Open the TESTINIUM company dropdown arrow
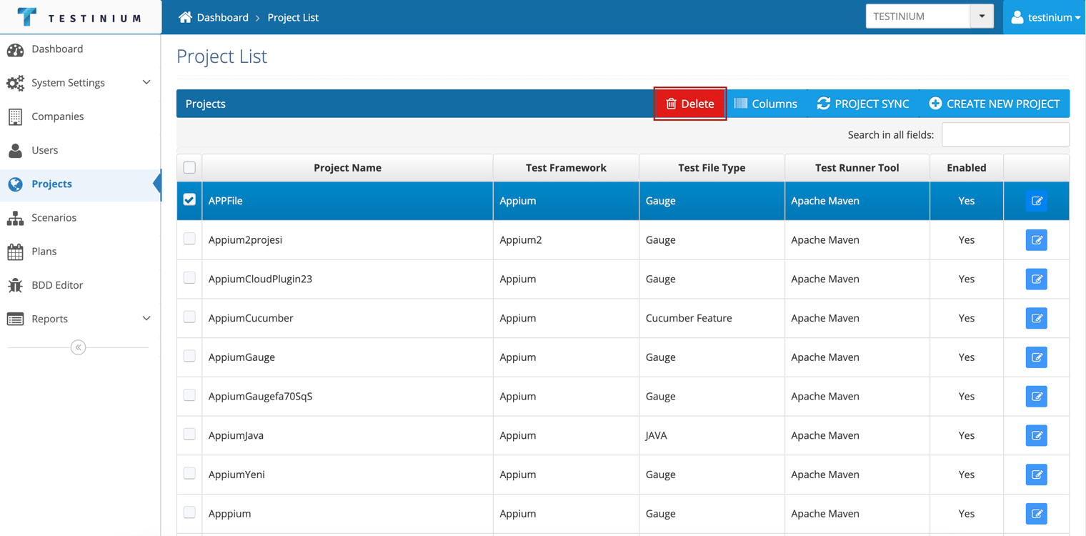Image resolution: width=1086 pixels, height=536 pixels. [x=982, y=16]
